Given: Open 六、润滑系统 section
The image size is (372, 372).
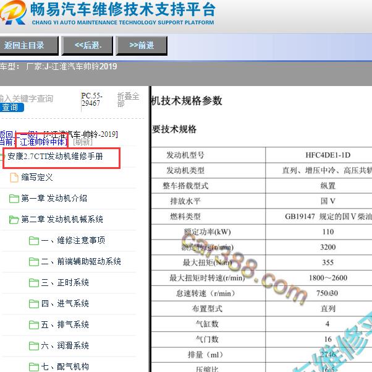Looking at the screenshot, I should click(x=65, y=345).
